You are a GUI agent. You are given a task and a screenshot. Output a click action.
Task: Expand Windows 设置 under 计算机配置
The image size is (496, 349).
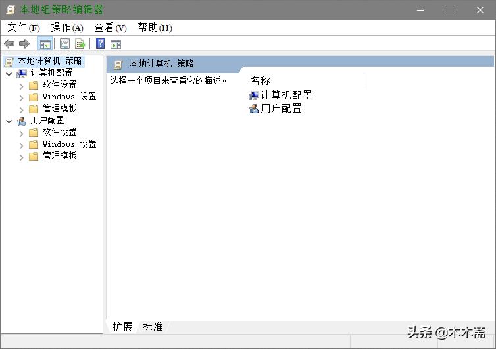point(21,98)
